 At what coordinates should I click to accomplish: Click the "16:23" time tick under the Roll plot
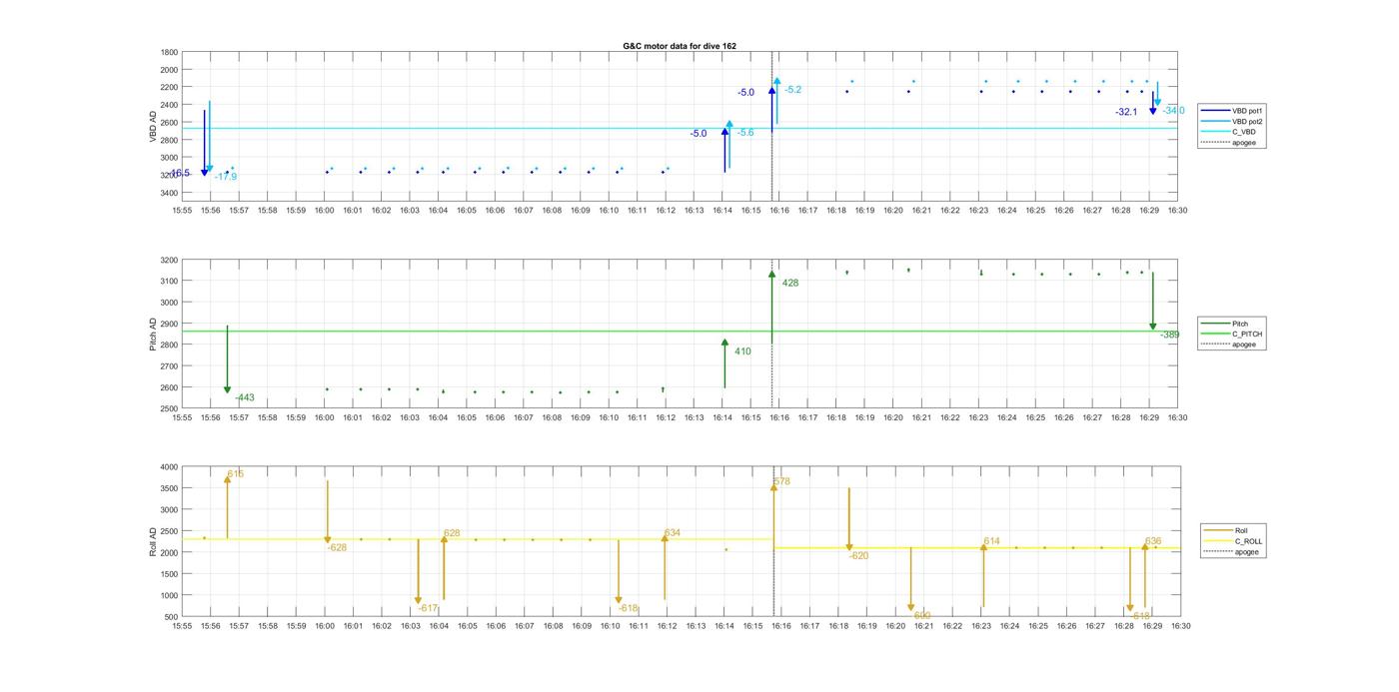point(979,626)
